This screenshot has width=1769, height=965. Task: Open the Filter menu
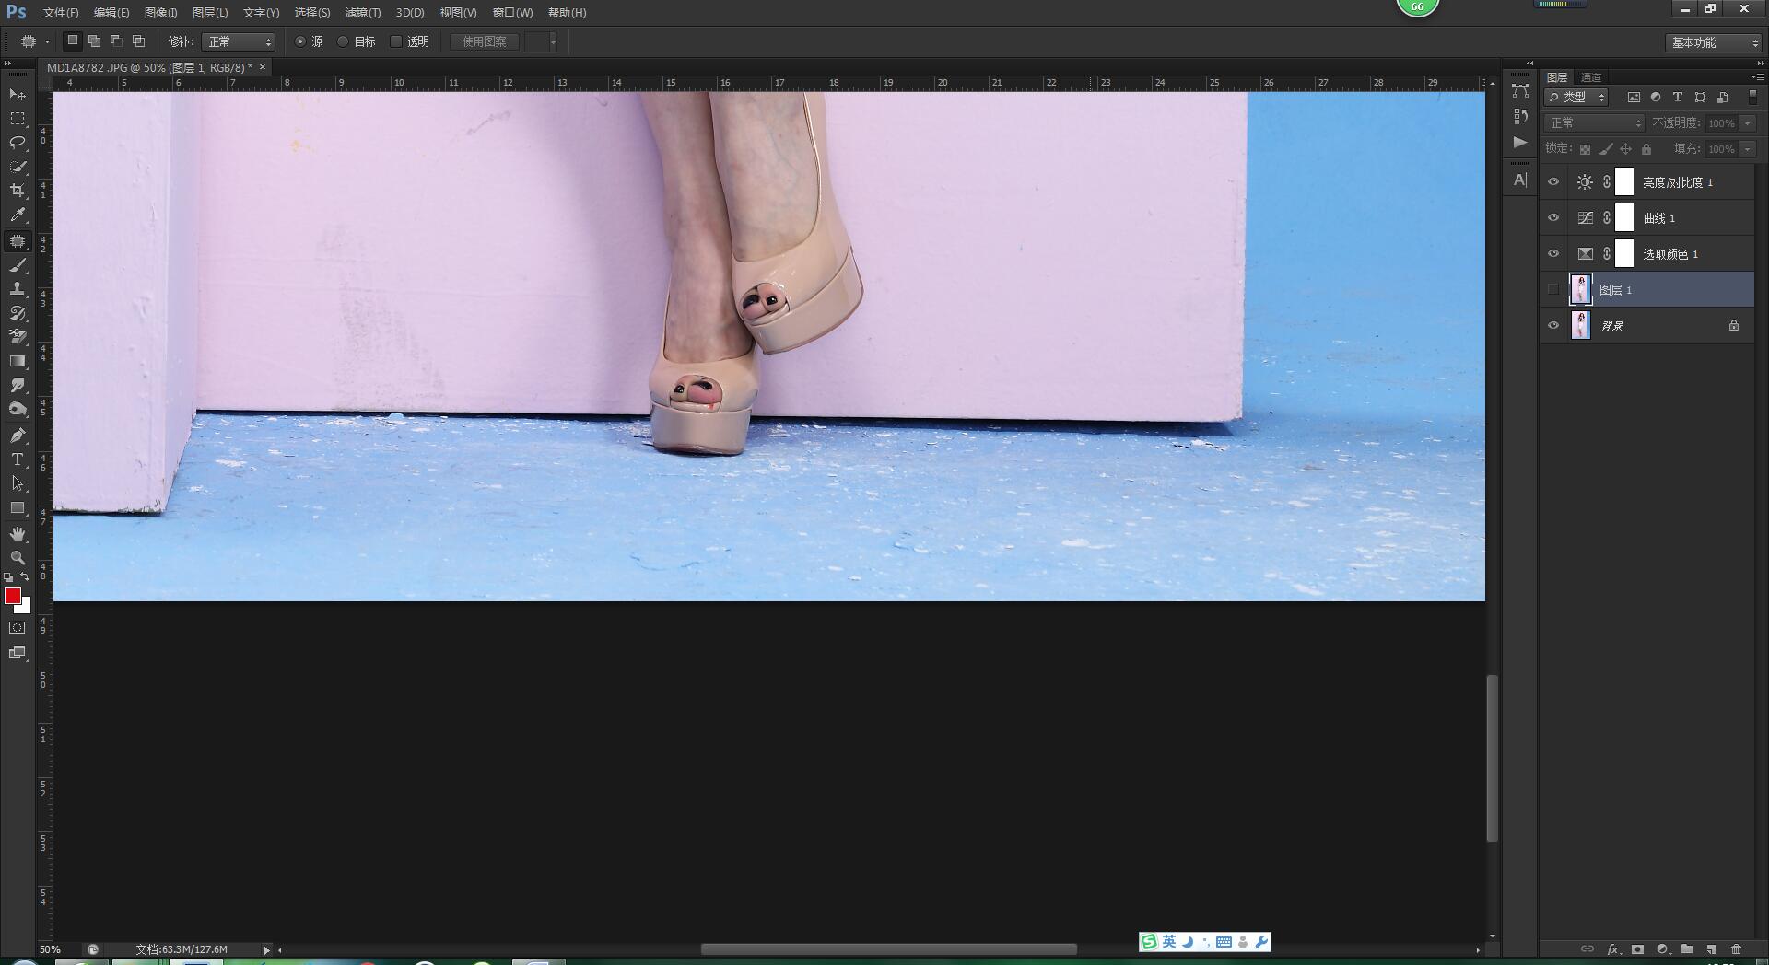point(362,13)
